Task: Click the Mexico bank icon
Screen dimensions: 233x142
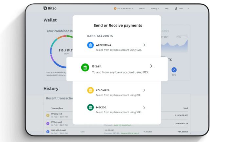Action: (90, 107)
